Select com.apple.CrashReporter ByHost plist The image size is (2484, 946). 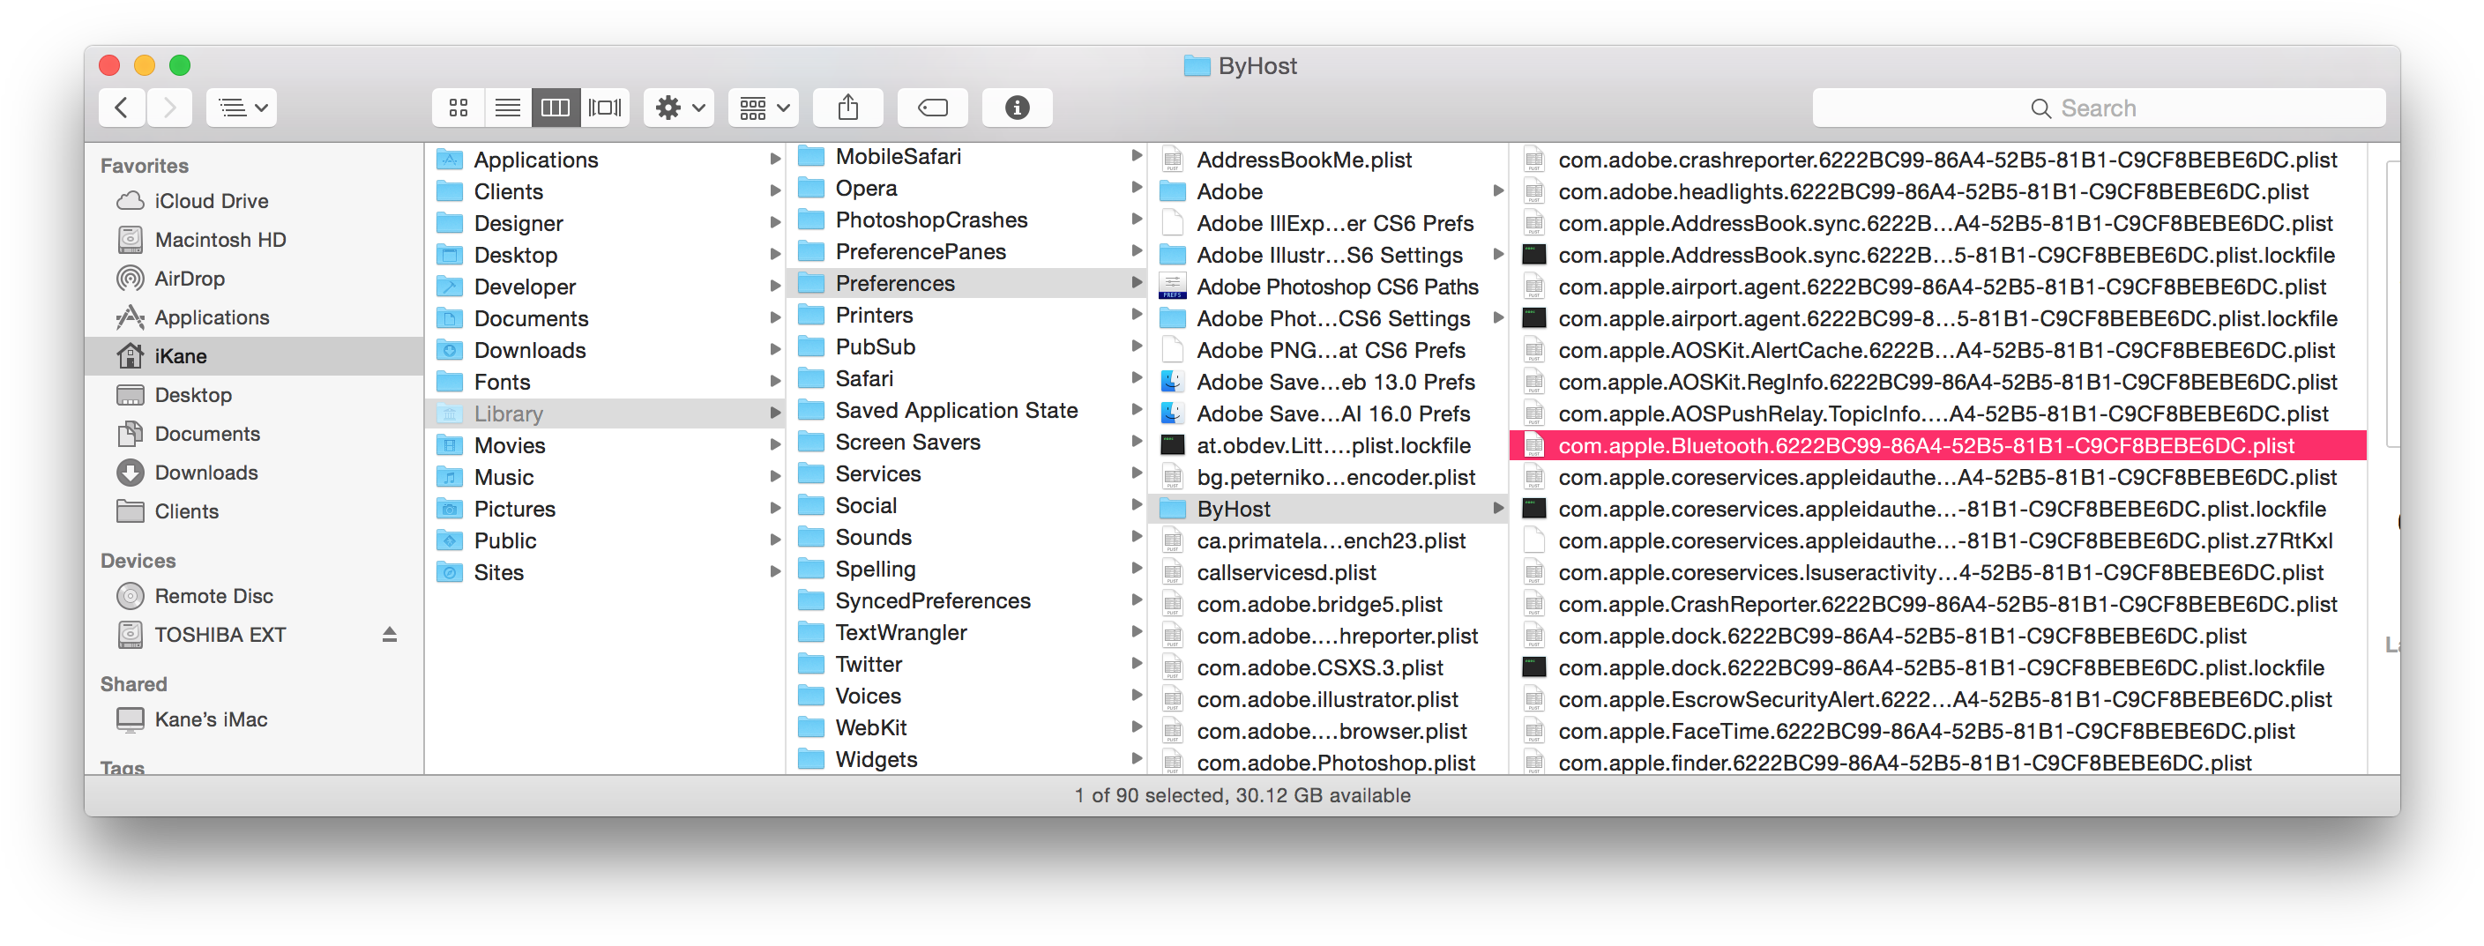pyautogui.click(x=1938, y=604)
